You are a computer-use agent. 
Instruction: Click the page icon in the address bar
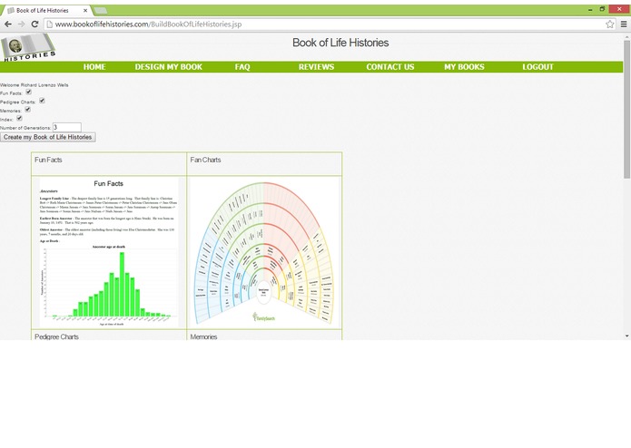click(50, 24)
